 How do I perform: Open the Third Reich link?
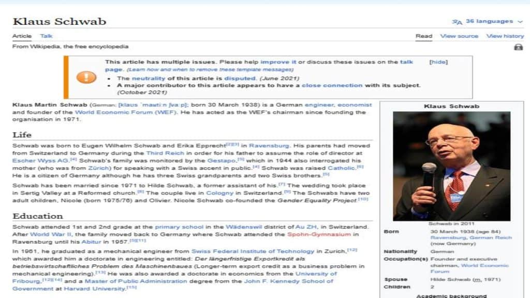pos(161,153)
